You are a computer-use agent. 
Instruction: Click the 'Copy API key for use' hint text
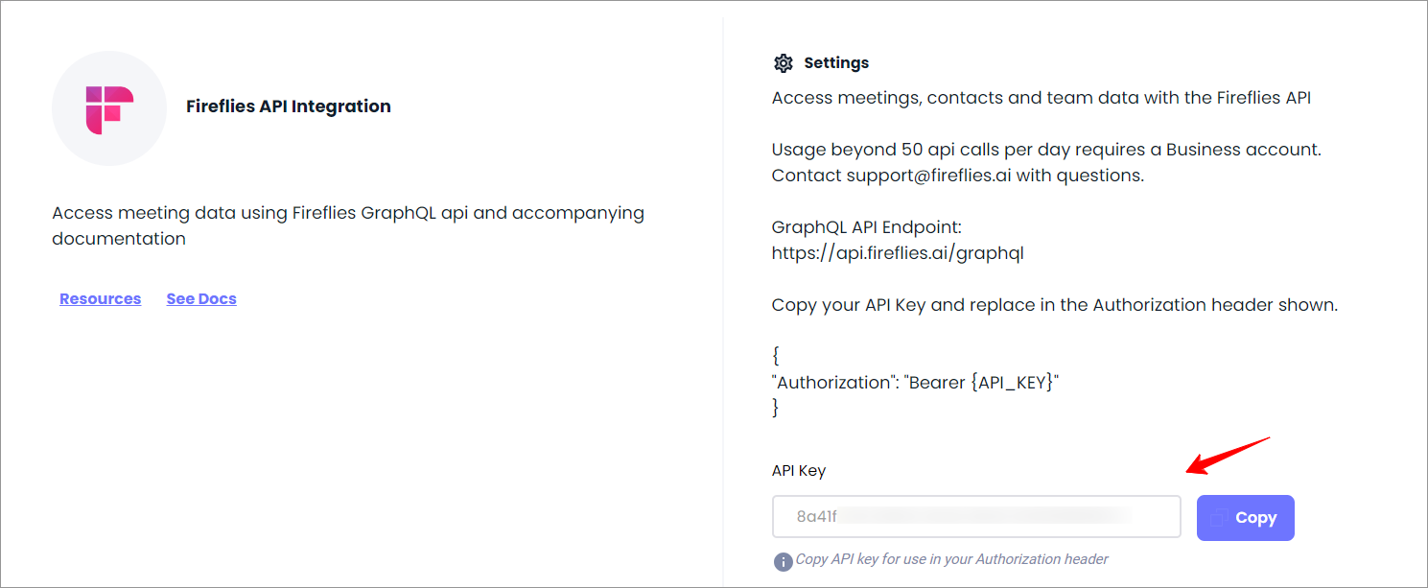tap(952, 559)
